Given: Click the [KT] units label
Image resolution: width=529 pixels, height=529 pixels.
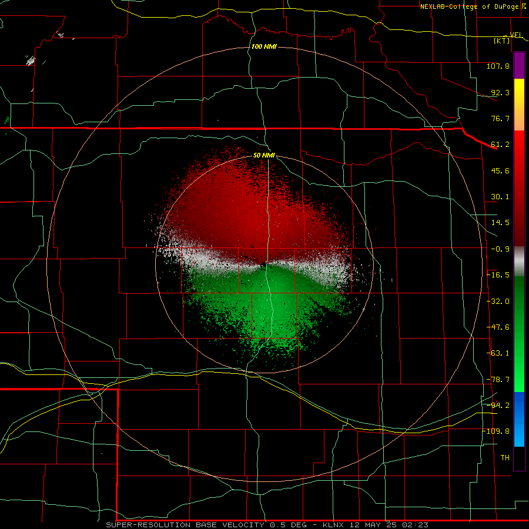Looking at the screenshot, I should 501,41.
